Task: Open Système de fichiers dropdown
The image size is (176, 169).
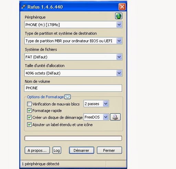Action: (x=73, y=57)
